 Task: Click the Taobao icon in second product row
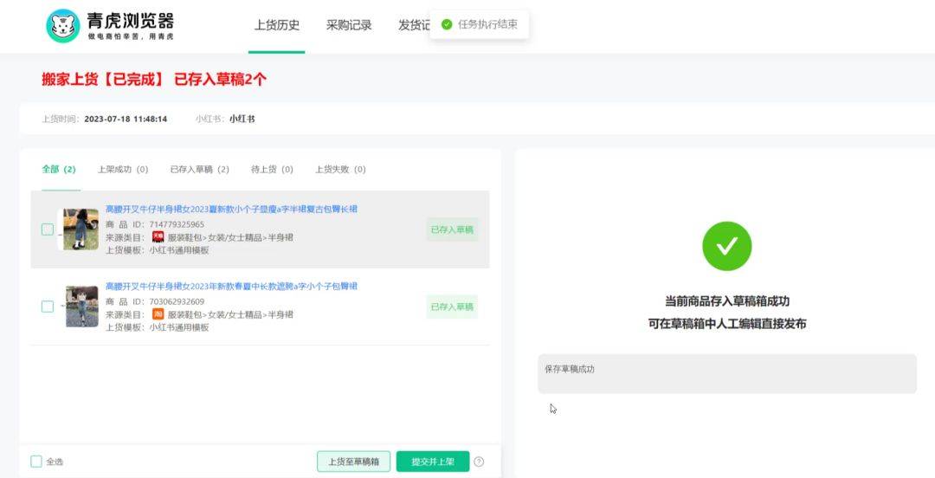(x=158, y=314)
